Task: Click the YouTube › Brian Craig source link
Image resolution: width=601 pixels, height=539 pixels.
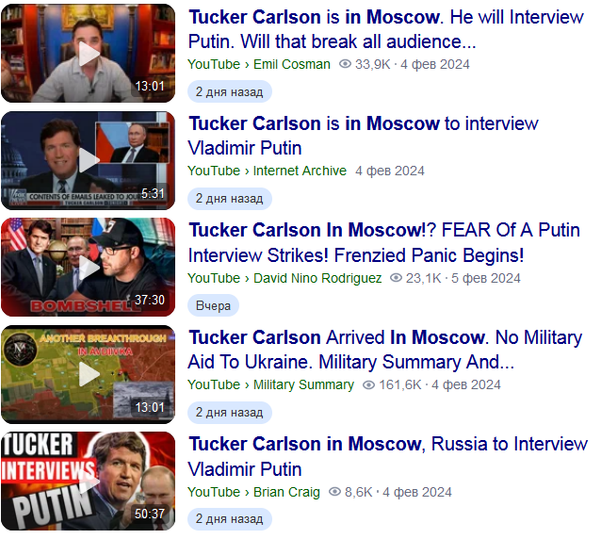Action: click(253, 492)
